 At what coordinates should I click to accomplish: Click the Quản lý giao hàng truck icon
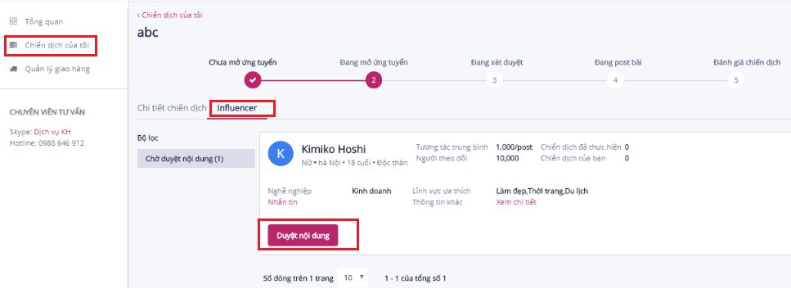pos(14,69)
